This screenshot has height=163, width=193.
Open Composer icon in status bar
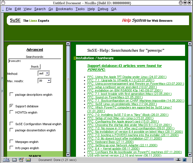pos(21,160)
